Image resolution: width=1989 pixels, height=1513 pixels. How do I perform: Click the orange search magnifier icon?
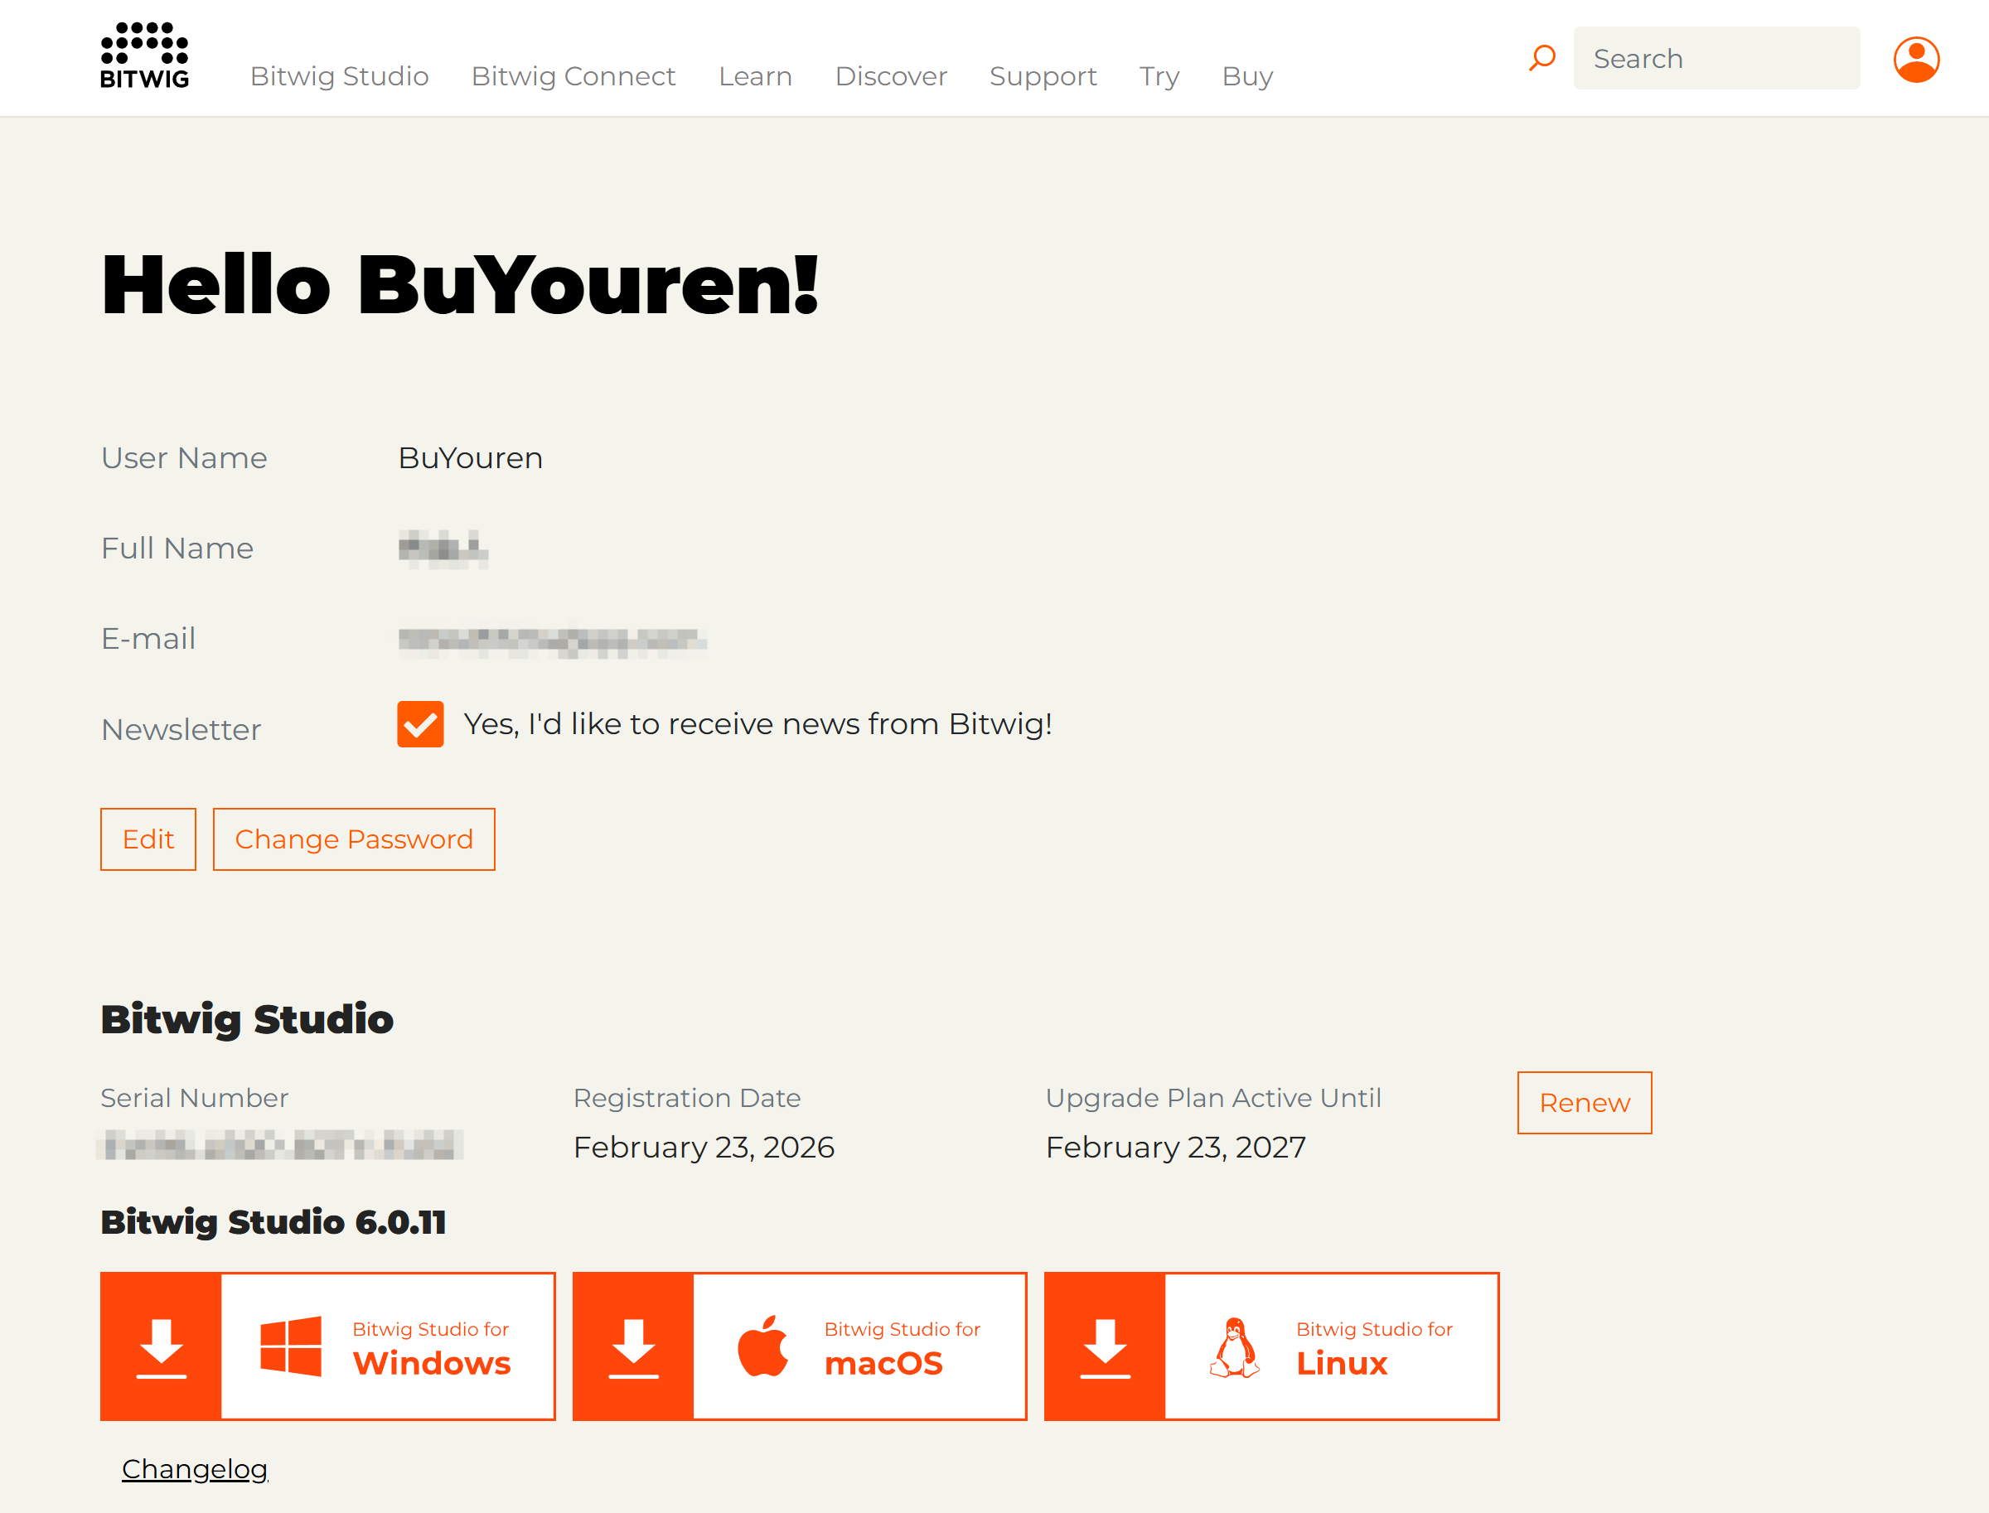coord(1542,59)
